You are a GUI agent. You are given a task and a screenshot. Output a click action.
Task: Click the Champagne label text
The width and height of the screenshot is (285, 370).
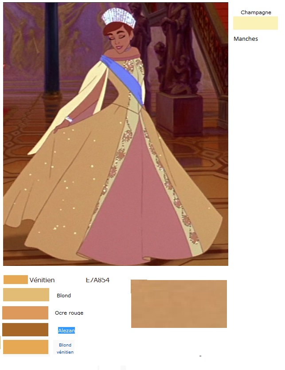(256, 12)
